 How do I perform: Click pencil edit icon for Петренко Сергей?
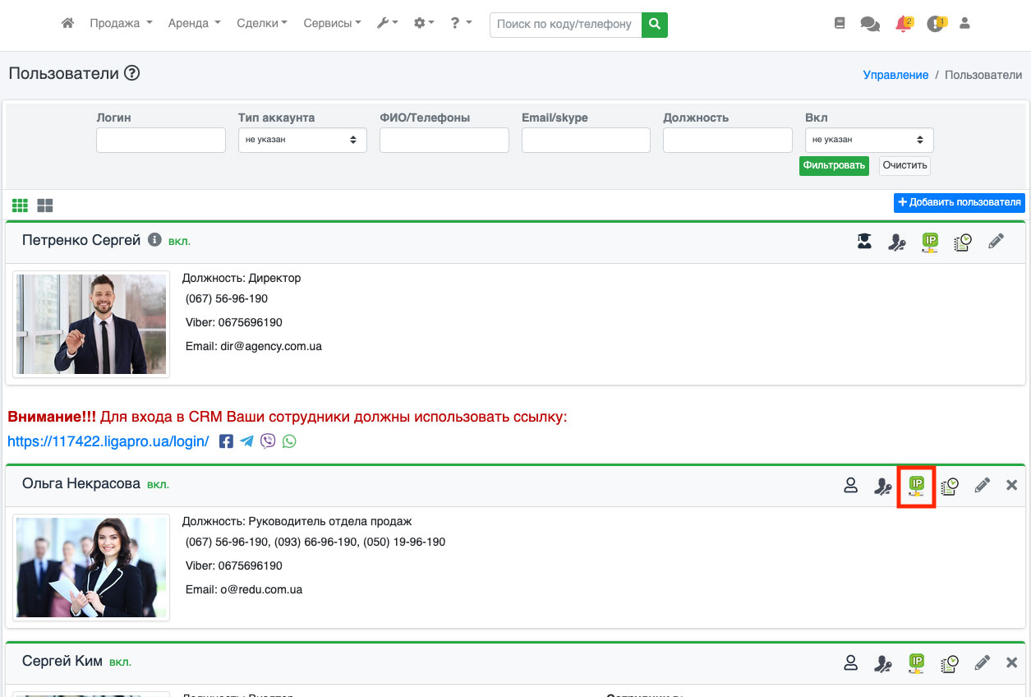[x=996, y=242]
